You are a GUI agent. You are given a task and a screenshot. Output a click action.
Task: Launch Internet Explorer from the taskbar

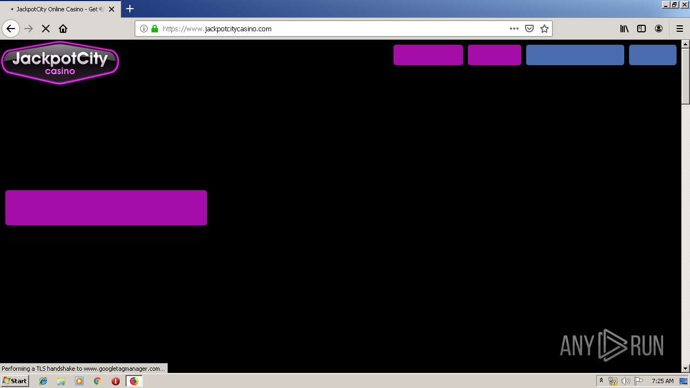tap(43, 381)
